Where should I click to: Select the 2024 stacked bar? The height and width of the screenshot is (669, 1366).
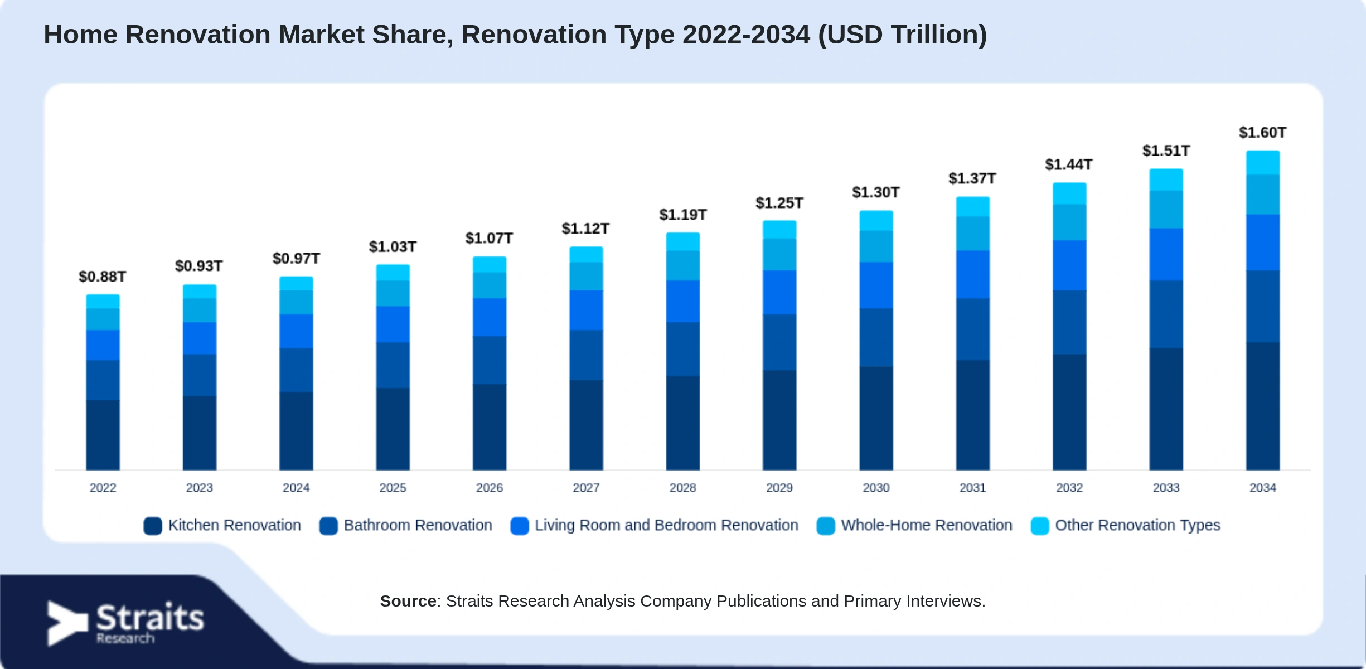coord(296,374)
